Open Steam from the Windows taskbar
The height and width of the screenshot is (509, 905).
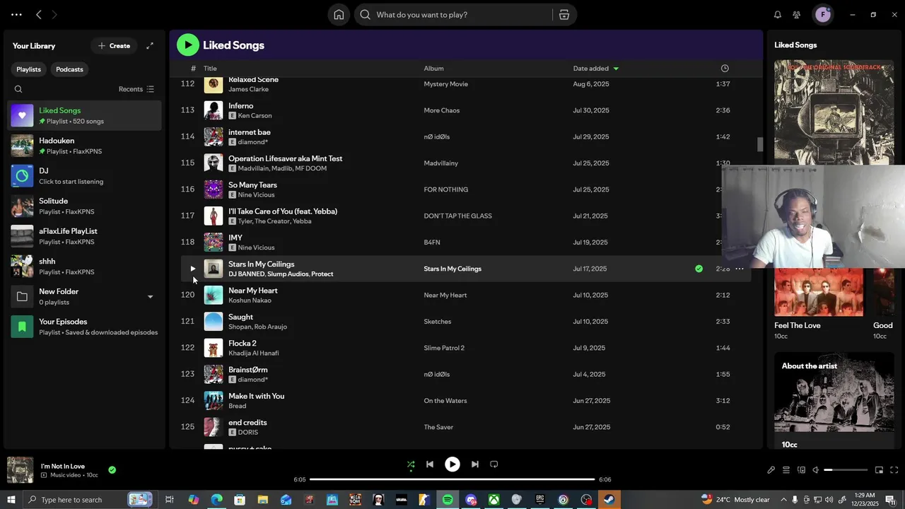[x=609, y=500]
